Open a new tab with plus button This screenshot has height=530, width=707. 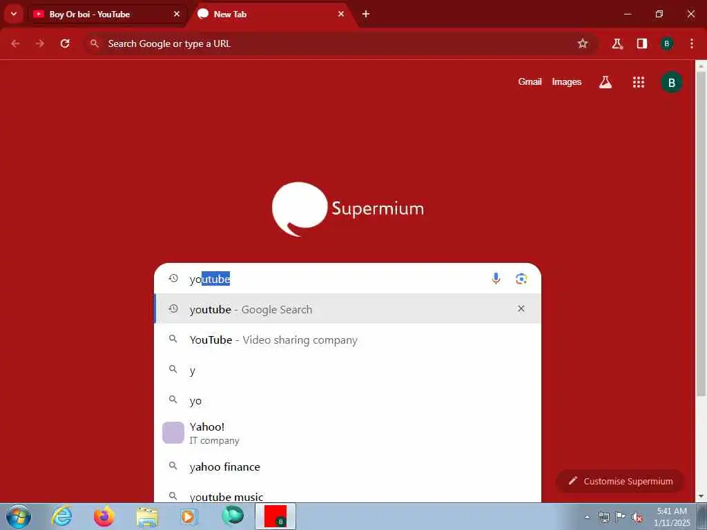366,14
